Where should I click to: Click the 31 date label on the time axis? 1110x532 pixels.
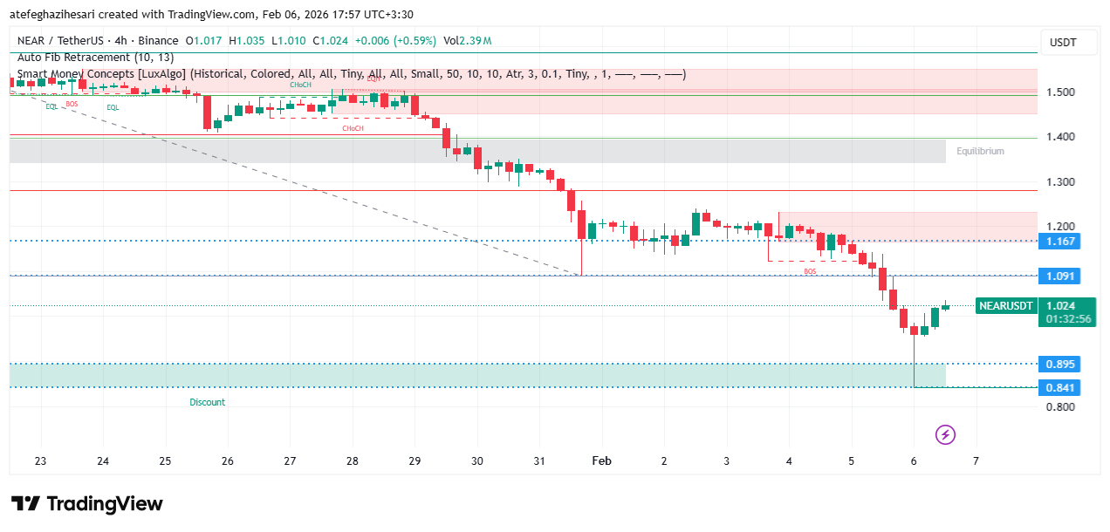point(539,460)
